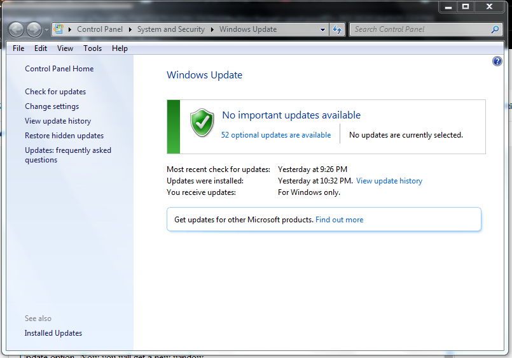Select the Control Panel breadcrumb
512x358 pixels.
click(x=100, y=29)
